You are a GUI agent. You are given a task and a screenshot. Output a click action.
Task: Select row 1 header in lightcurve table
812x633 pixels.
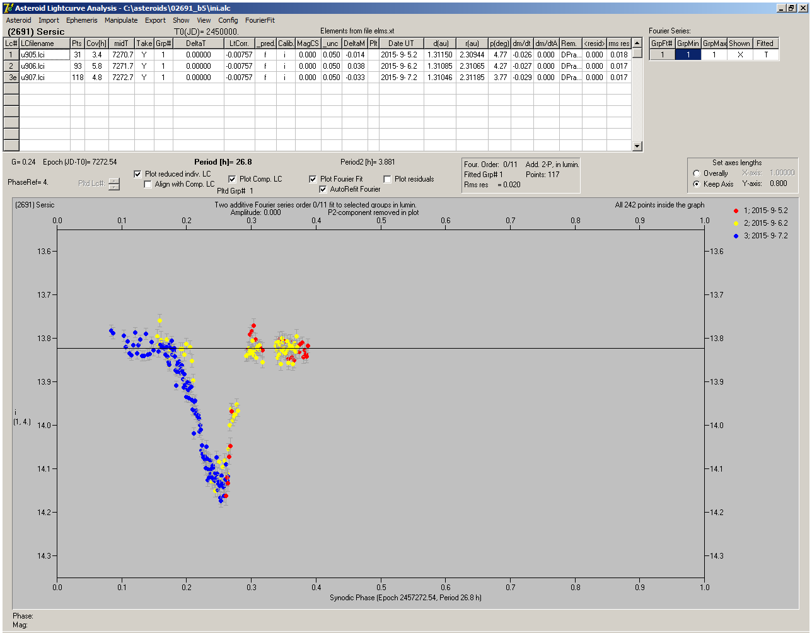11,55
